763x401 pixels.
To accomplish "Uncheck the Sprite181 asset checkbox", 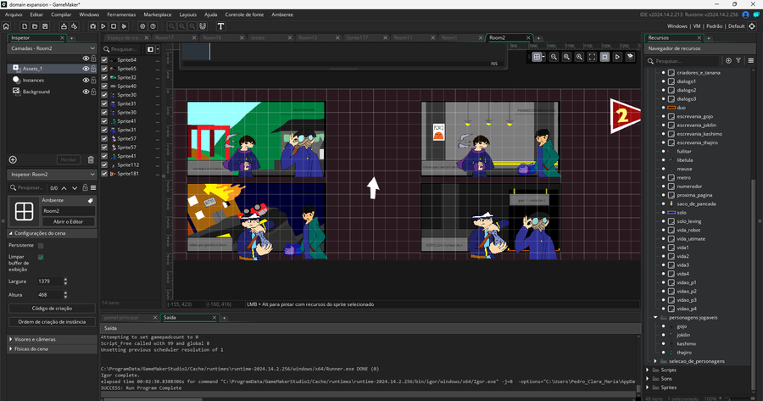I will (x=104, y=174).
